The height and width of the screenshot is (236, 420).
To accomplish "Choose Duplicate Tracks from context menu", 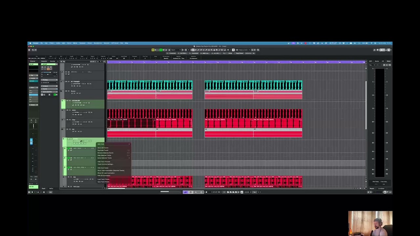I will [103, 150].
